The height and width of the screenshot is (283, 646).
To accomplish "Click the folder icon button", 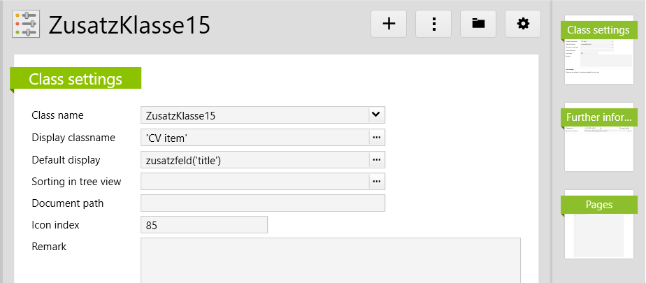I will (478, 24).
